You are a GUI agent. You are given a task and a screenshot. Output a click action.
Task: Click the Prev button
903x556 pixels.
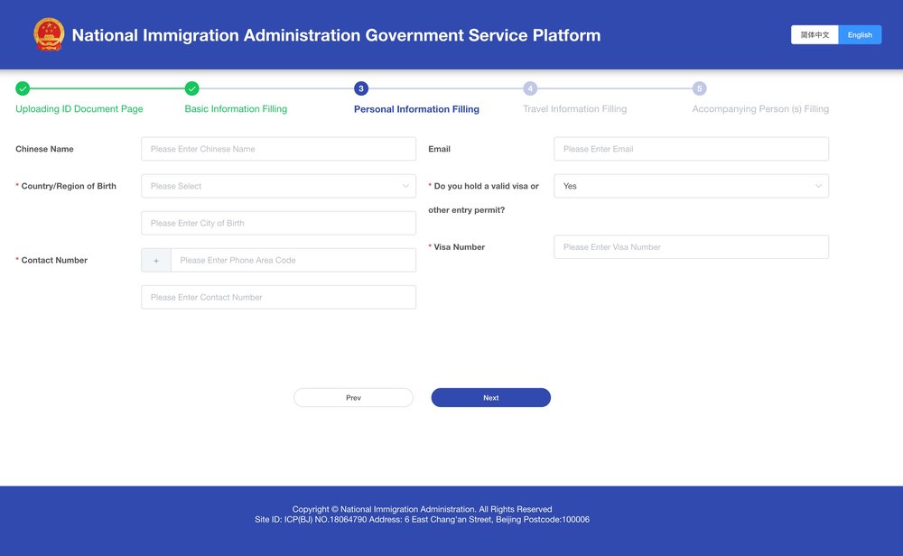353,397
